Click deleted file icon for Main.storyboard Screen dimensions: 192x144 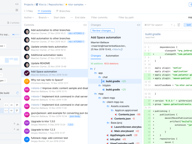pyautogui.click(x=112, y=131)
